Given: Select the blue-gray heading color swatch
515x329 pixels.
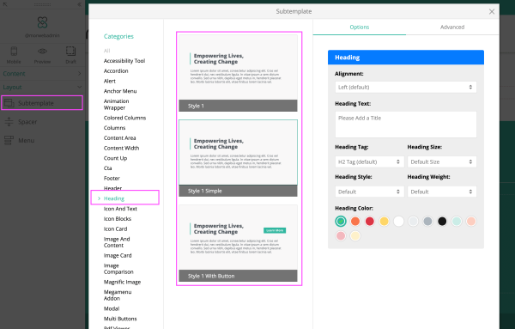Looking at the screenshot, I should [427, 222].
